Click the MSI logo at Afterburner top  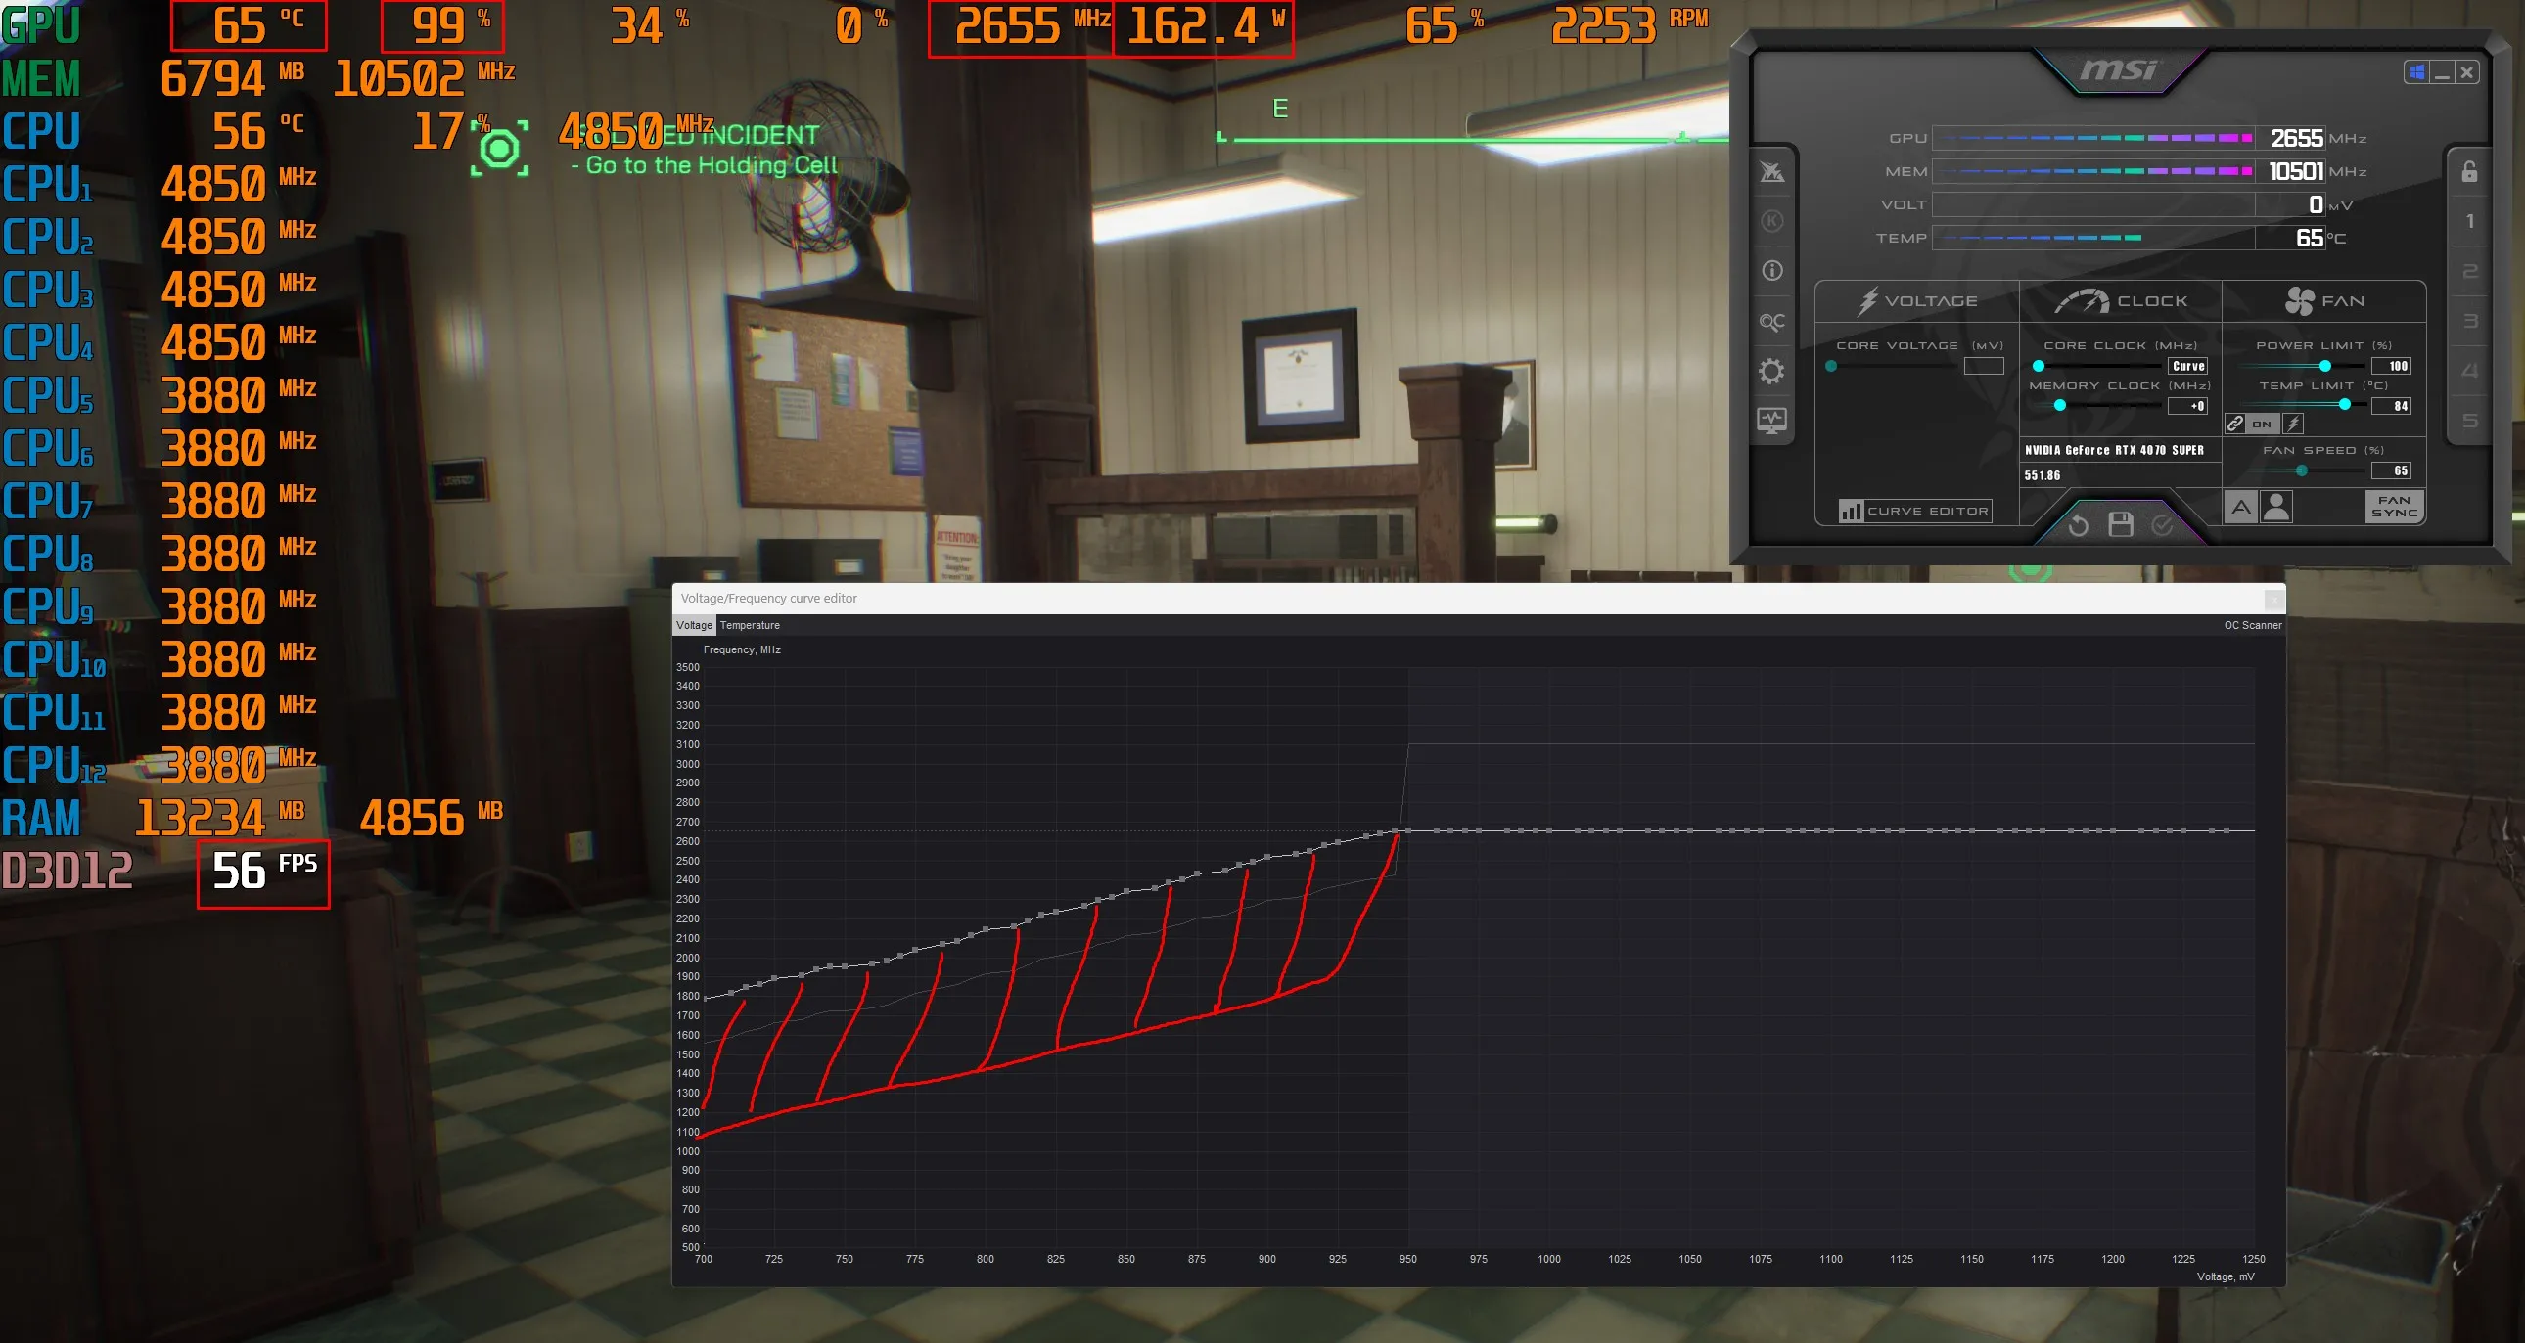click(x=2118, y=70)
